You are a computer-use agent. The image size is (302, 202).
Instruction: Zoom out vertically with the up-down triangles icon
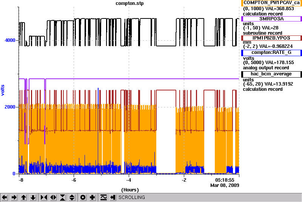pos(72,197)
